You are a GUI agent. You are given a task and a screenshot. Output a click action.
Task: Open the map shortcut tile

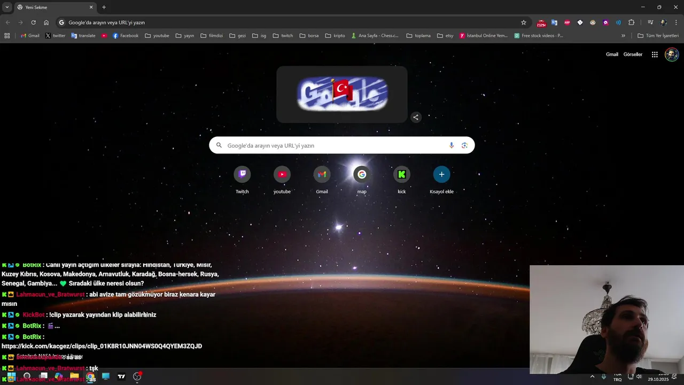362,180
